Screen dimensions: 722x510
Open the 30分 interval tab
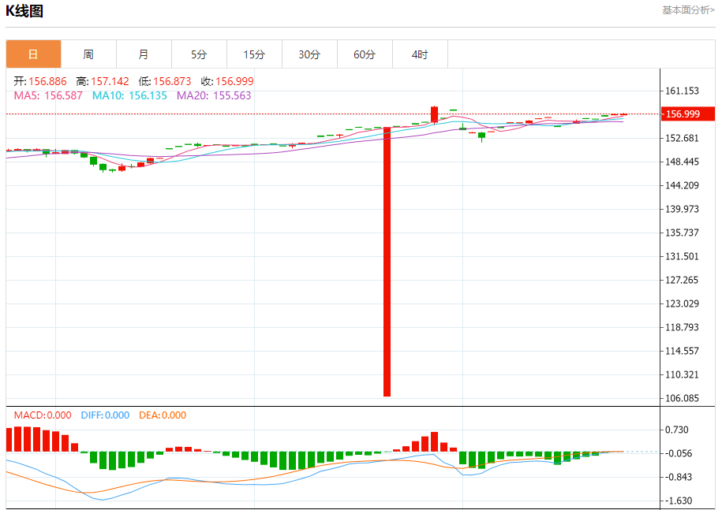click(310, 54)
